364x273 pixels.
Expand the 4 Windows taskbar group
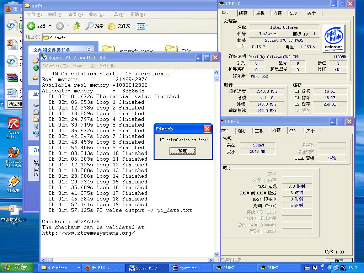(79, 268)
